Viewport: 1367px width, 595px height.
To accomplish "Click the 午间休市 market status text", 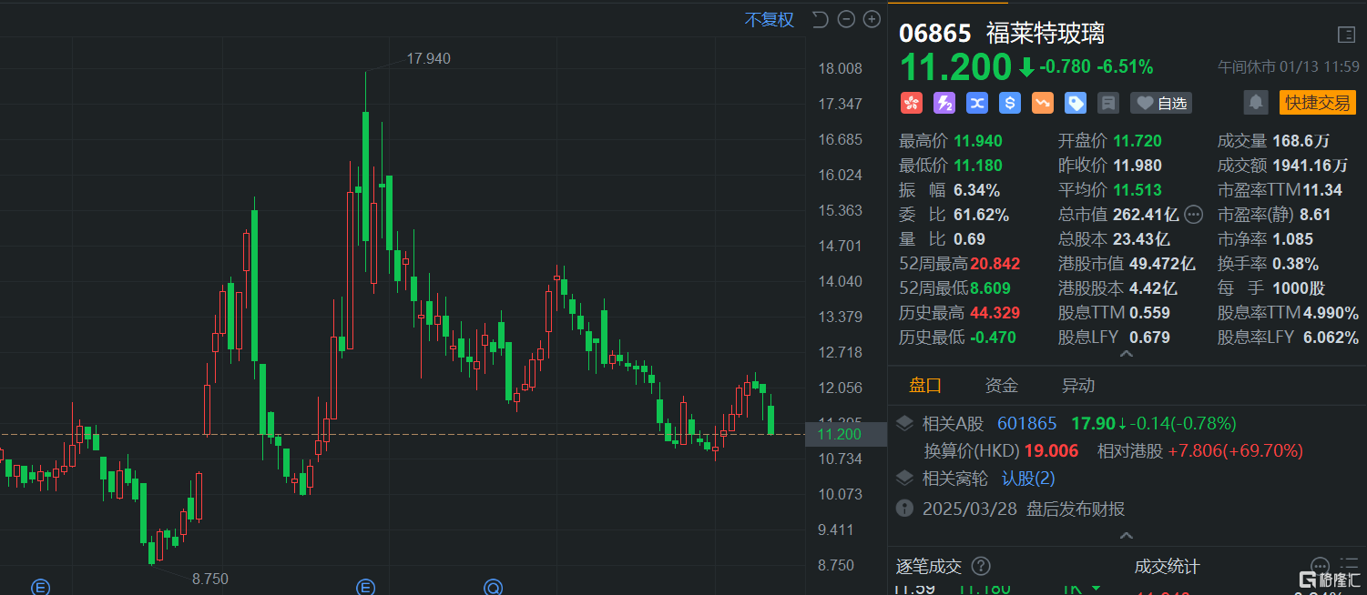I will click(1247, 67).
